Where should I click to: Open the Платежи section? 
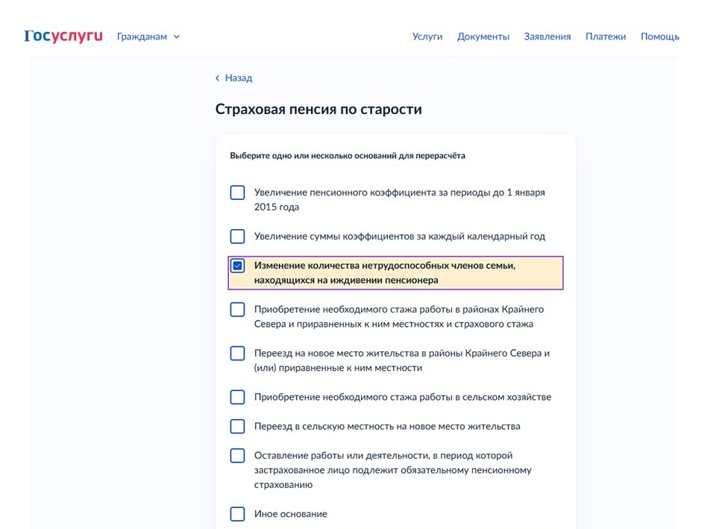pos(606,36)
